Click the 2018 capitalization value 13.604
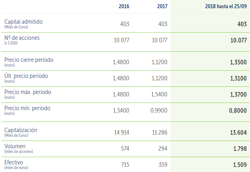This screenshot has height=172, width=250. (x=238, y=132)
